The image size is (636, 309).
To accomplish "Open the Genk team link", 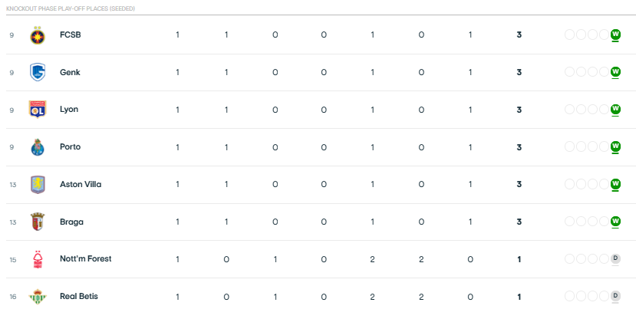I will click(70, 73).
